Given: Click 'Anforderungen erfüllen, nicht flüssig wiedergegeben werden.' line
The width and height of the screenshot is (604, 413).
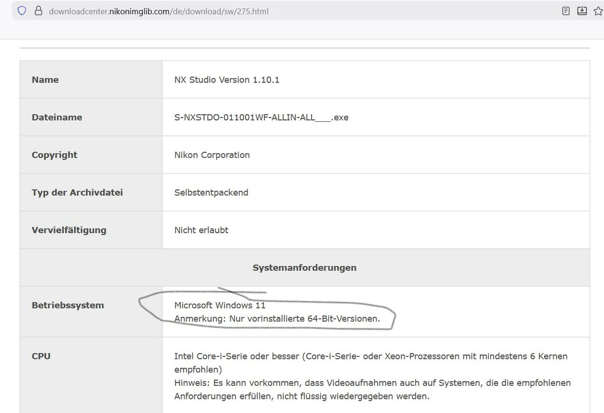Looking at the screenshot, I should pyautogui.click(x=301, y=396).
